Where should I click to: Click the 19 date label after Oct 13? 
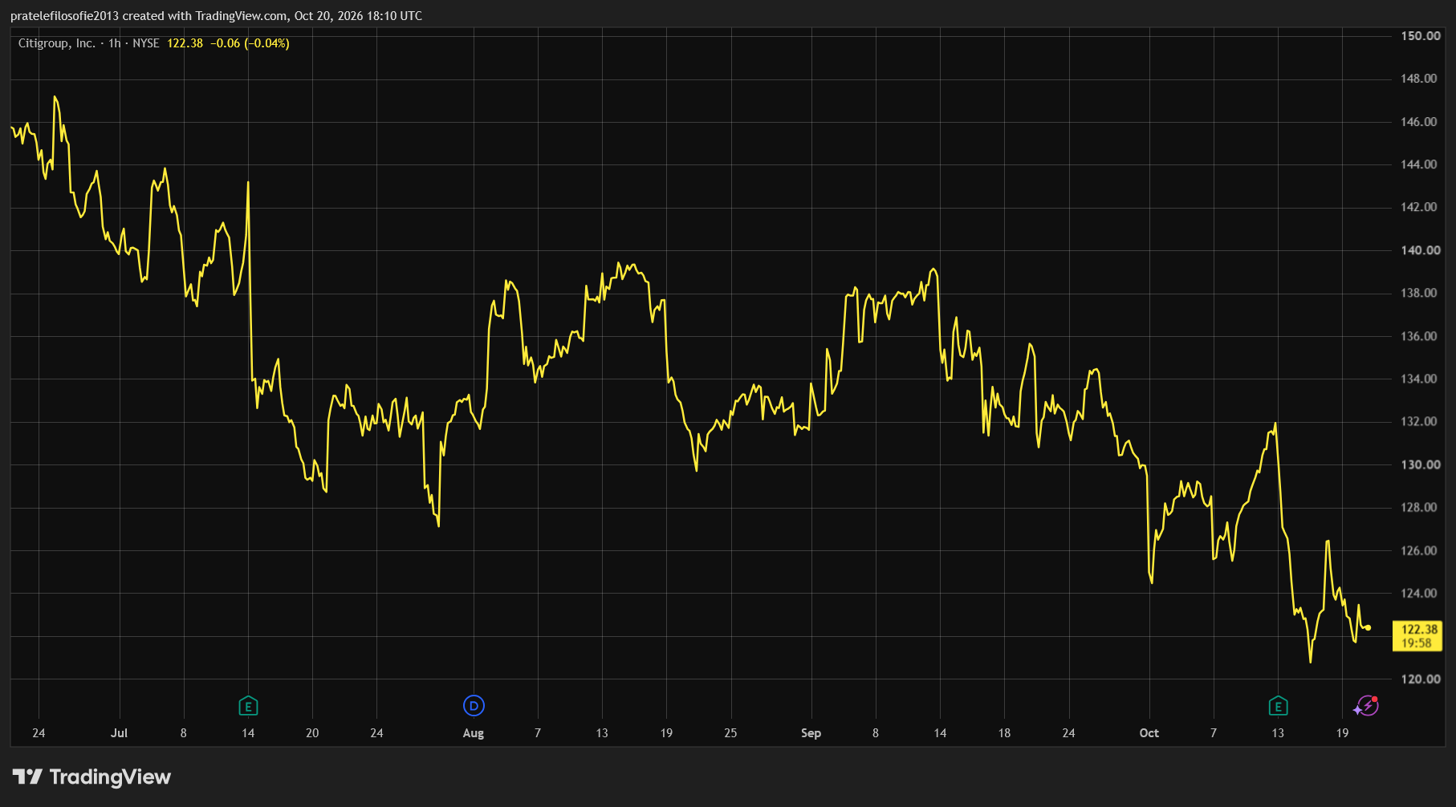tap(1342, 733)
